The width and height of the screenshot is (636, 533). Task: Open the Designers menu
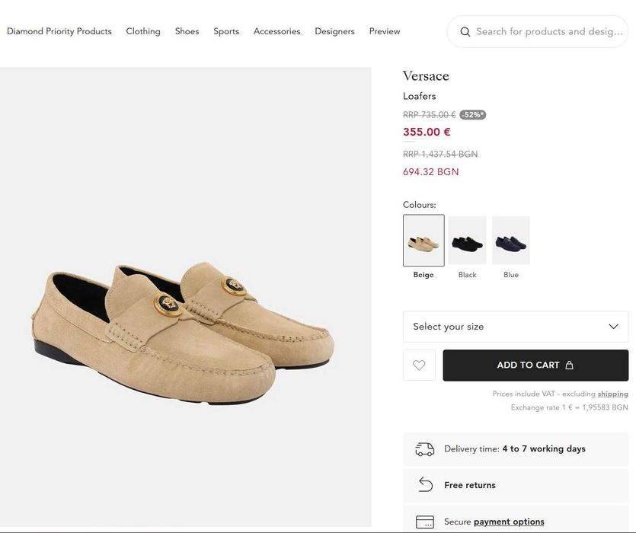tap(334, 31)
